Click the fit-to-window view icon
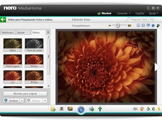The width and height of the screenshot is (162, 121). (x=148, y=25)
